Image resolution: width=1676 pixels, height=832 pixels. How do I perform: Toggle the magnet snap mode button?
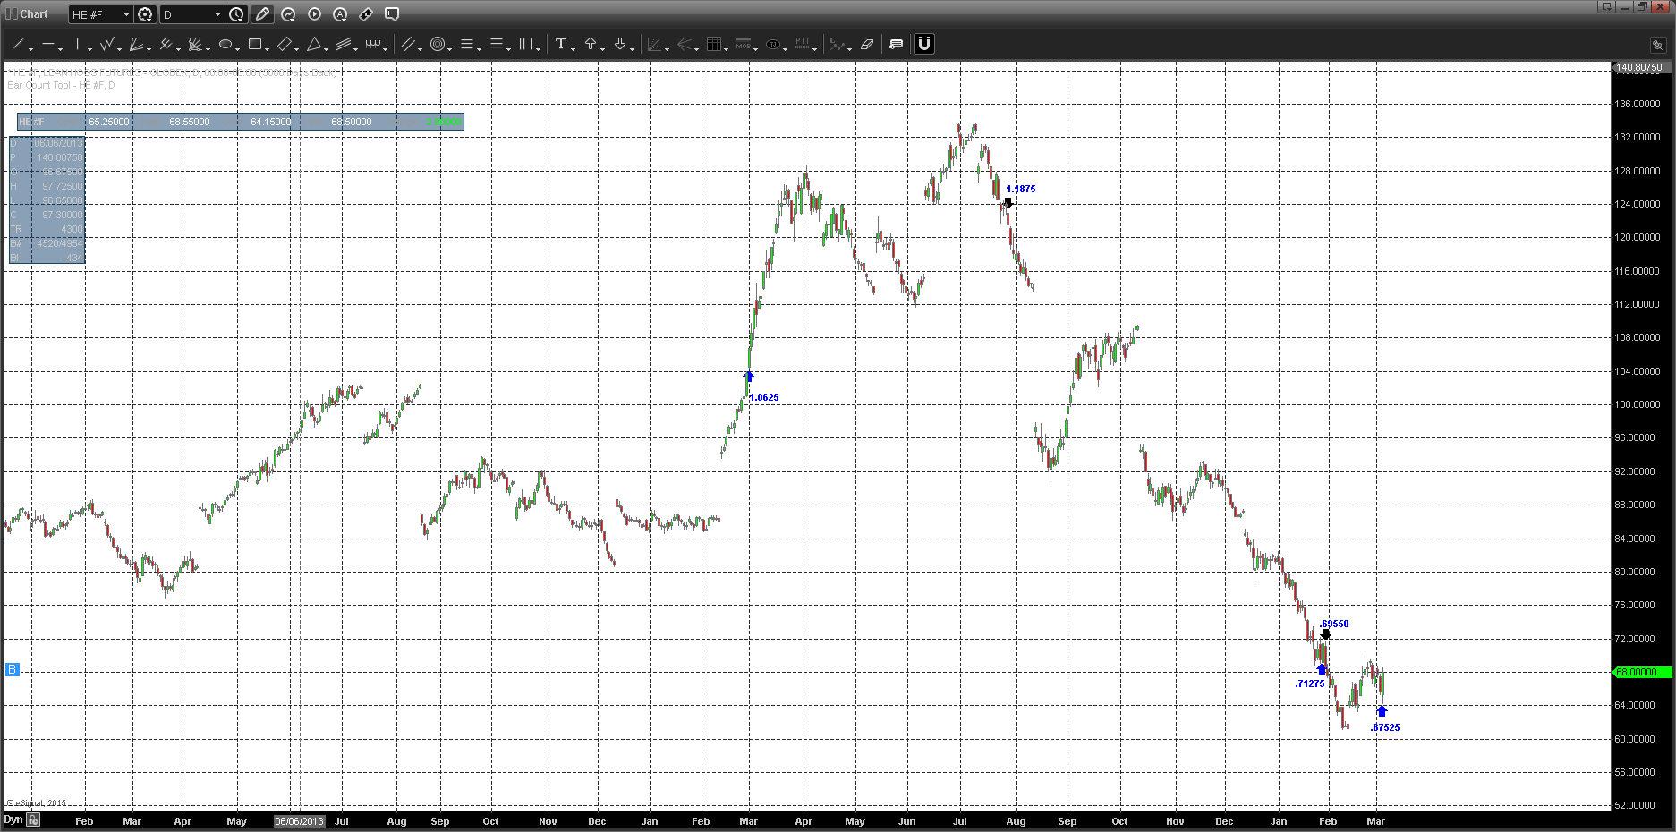tap(923, 44)
